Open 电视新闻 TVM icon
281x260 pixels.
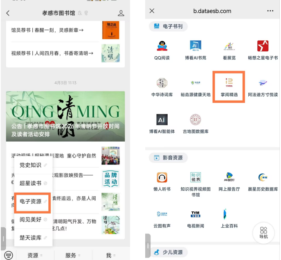pos(196,214)
